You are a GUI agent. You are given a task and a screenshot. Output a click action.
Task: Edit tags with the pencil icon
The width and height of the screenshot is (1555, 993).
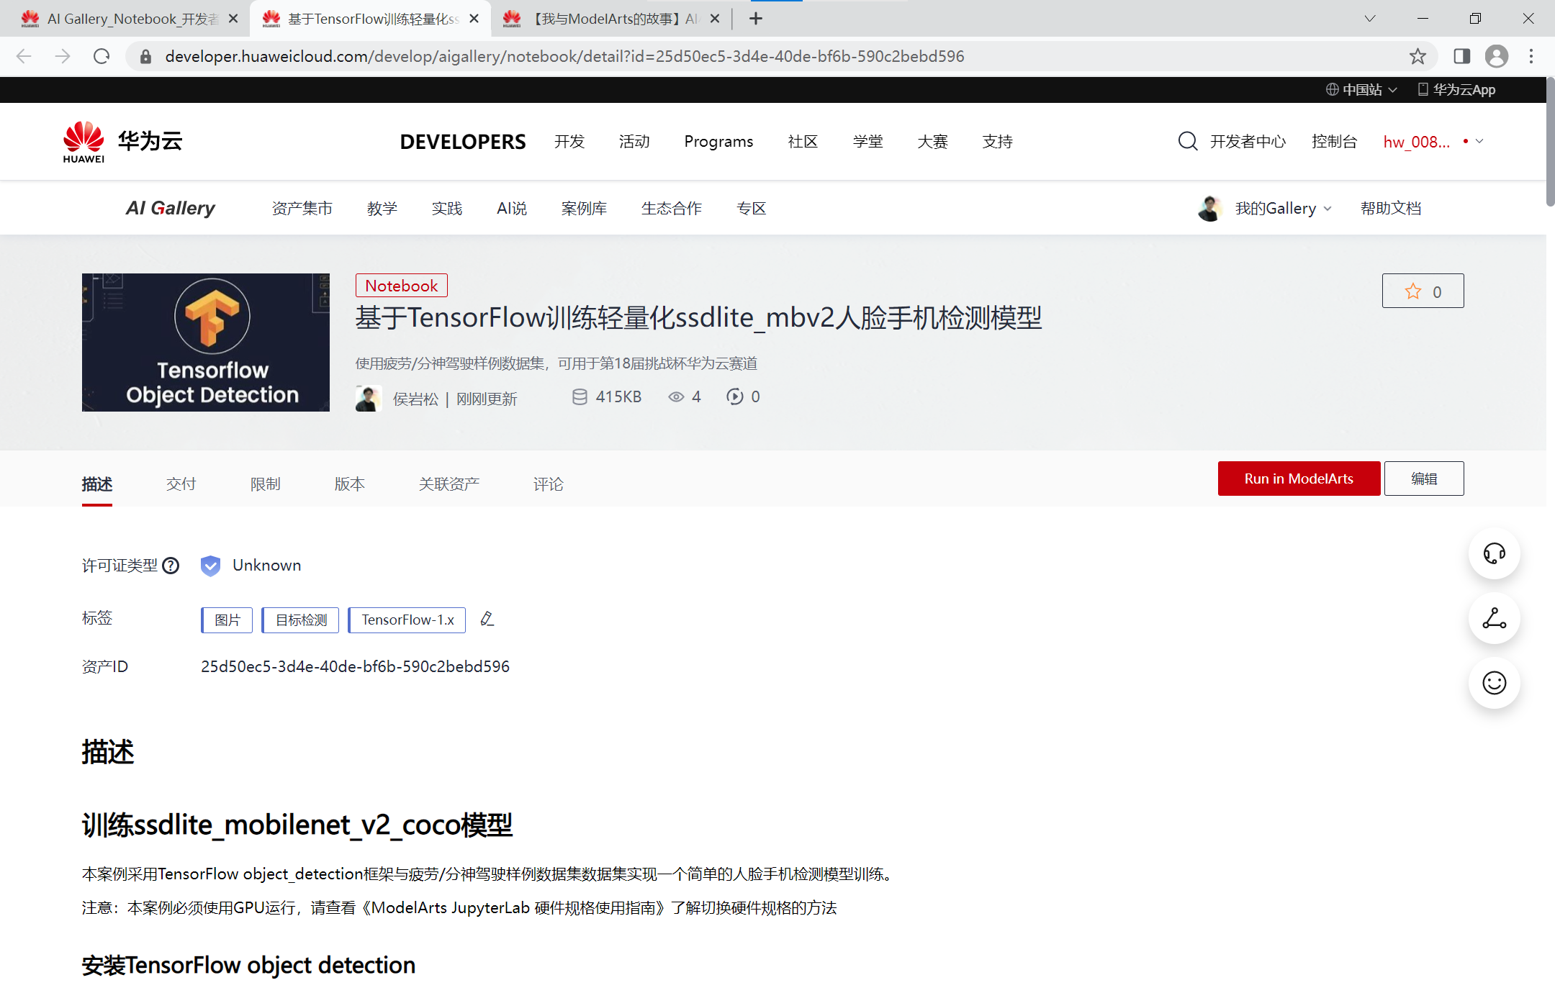coord(487,619)
